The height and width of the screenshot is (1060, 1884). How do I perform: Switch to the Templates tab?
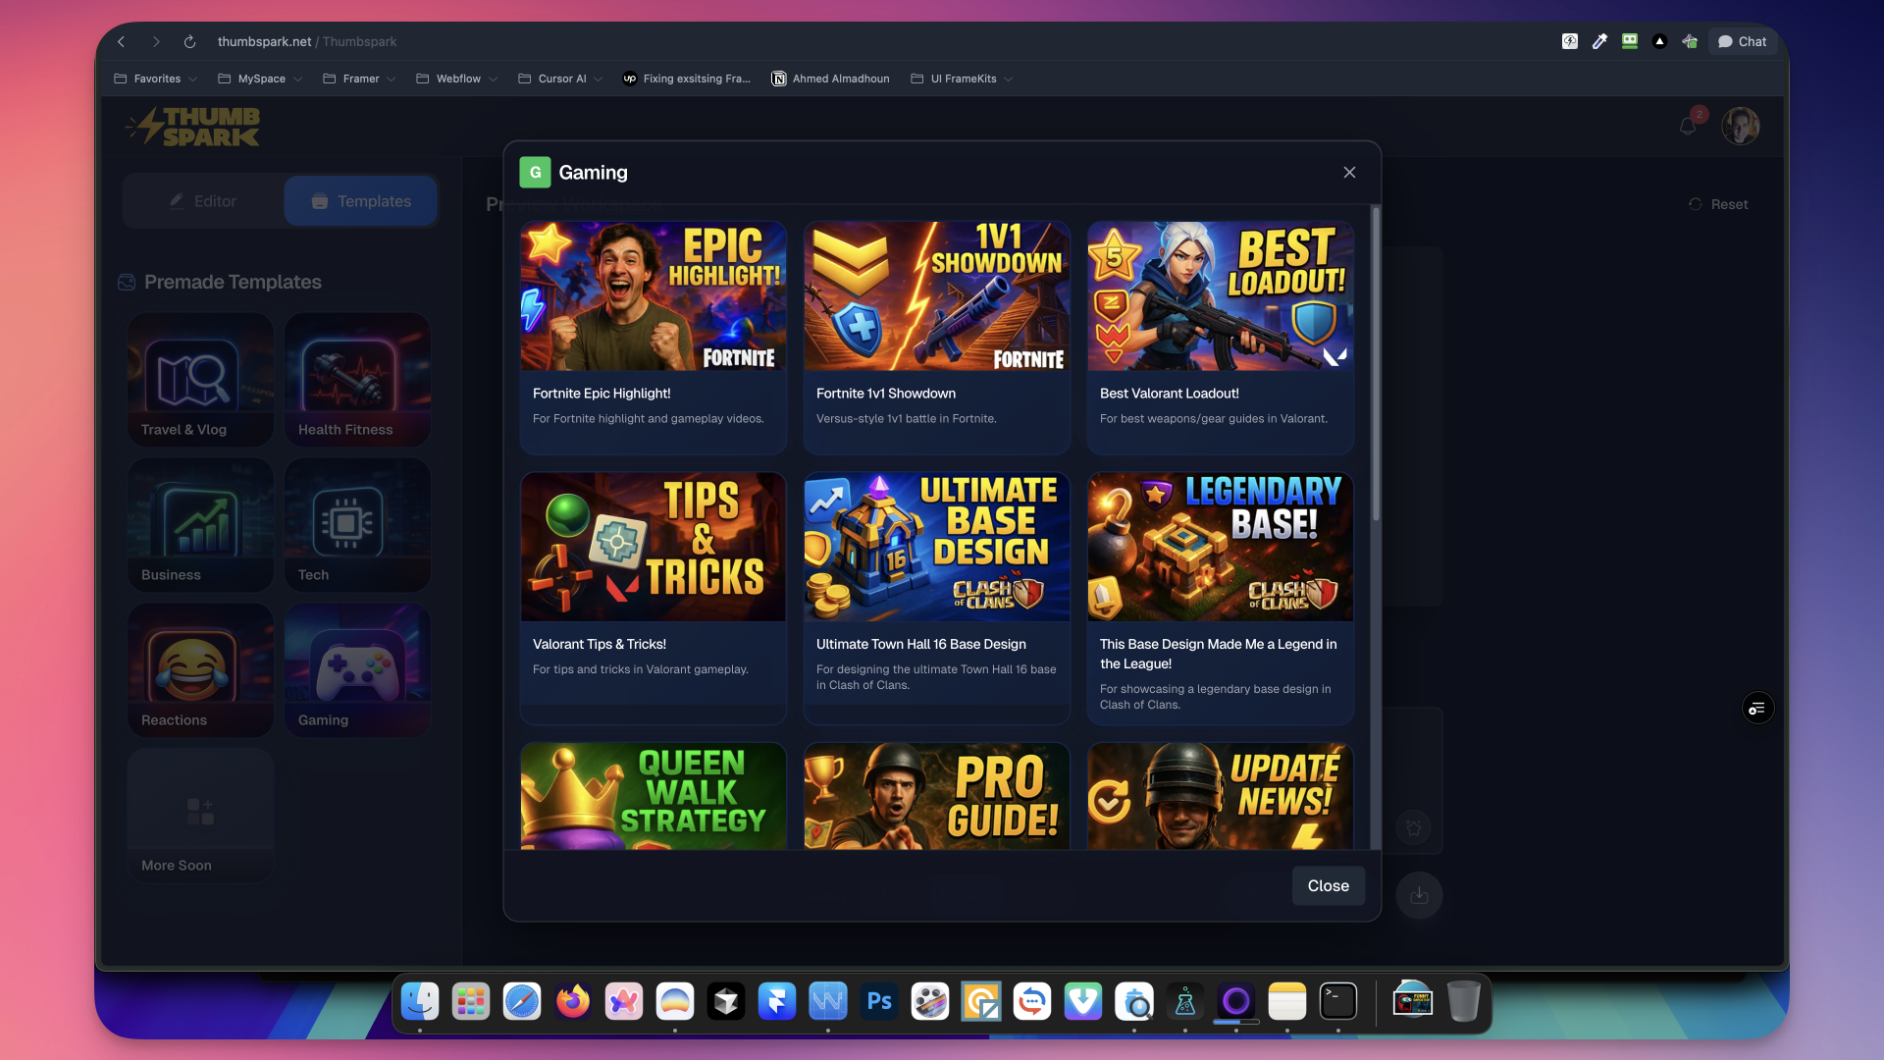point(361,201)
